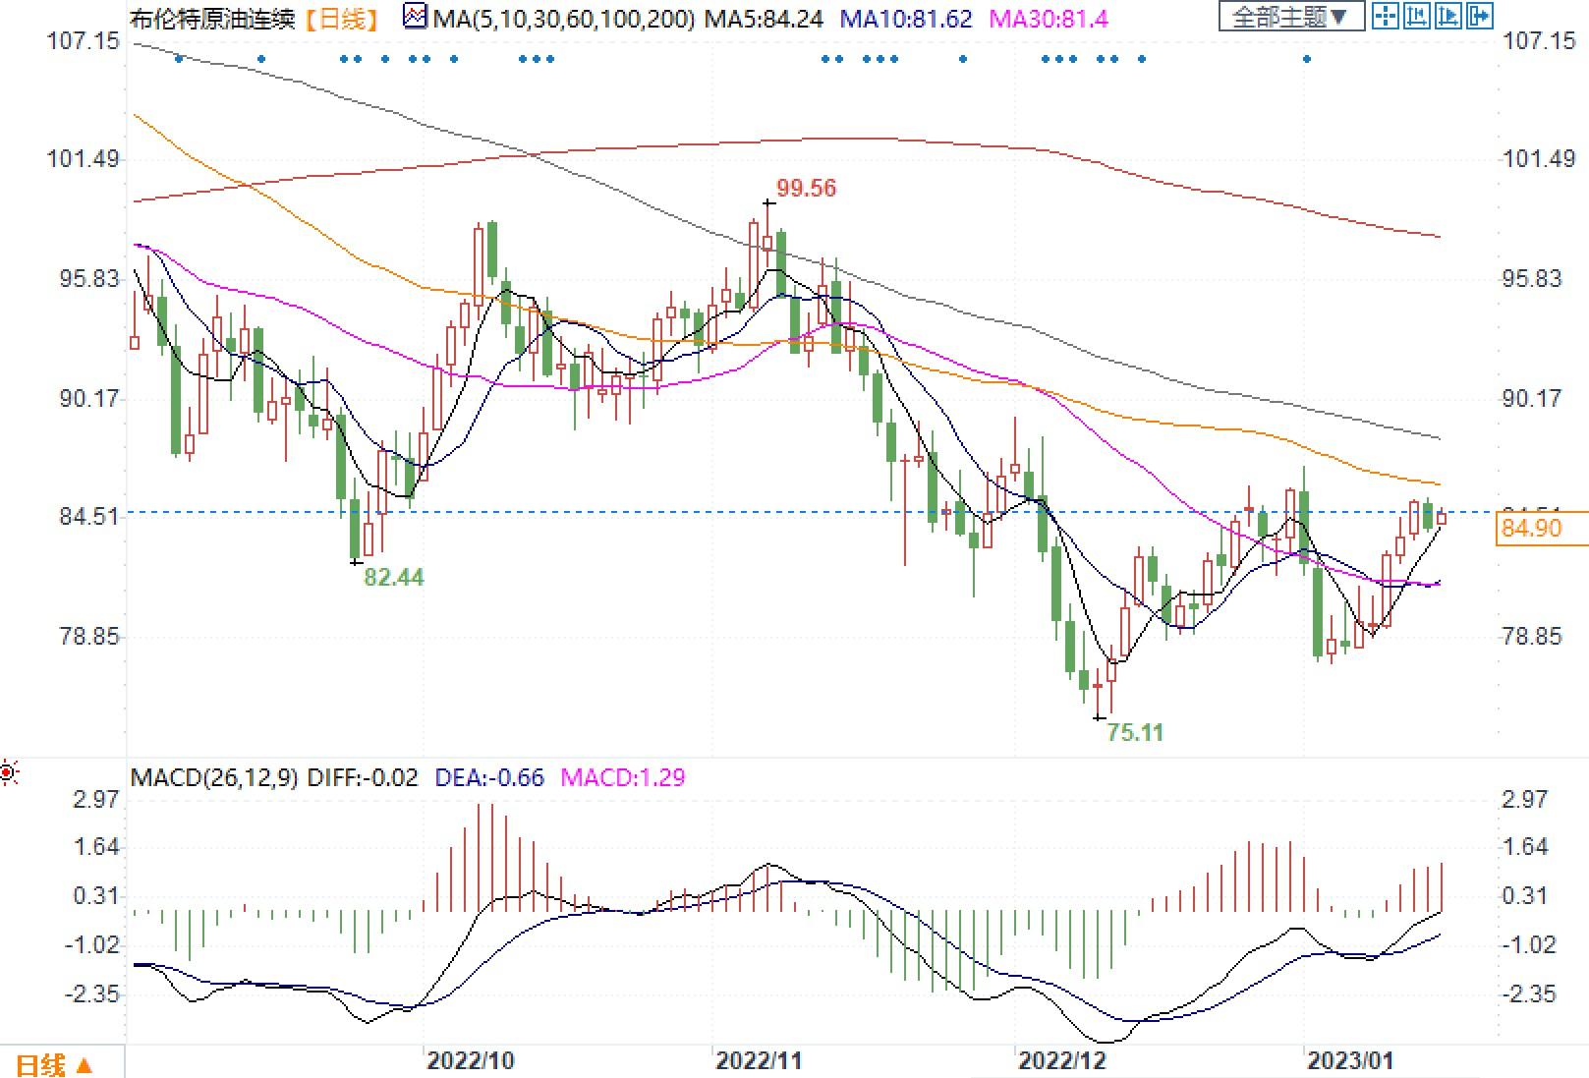Select the MA10:81.62 legend entry
The width and height of the screenshot is (1589, 1078).
[907, 18]
